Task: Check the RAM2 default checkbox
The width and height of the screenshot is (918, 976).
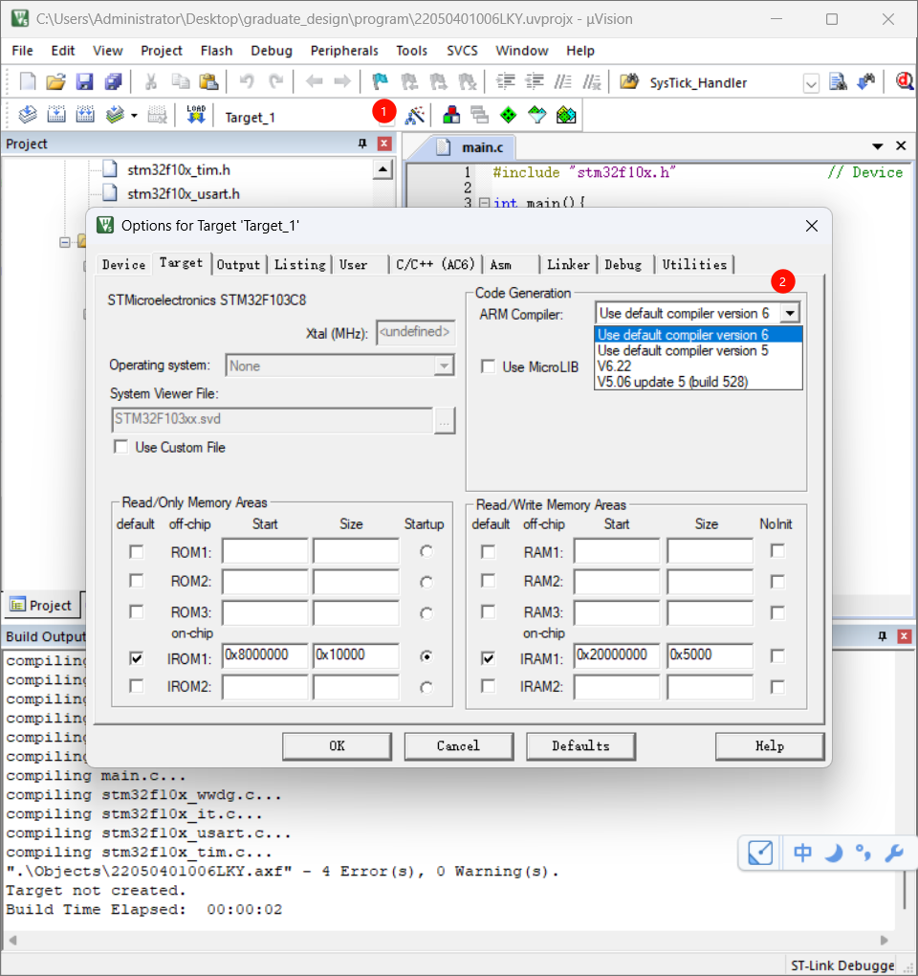Action: [x=489, y=581]
